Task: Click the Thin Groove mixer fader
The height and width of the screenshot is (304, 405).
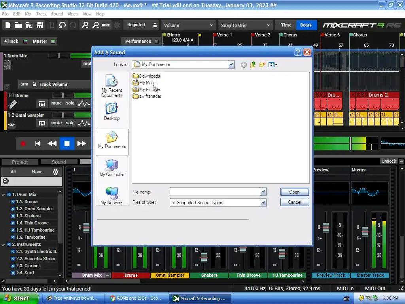Action: [x=243, y=249]
